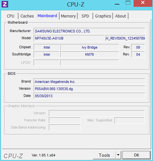The width and height of the screenshot is (153, 161).
Task: Open the Tools dropdown arrow
Action: pos(118,155)
